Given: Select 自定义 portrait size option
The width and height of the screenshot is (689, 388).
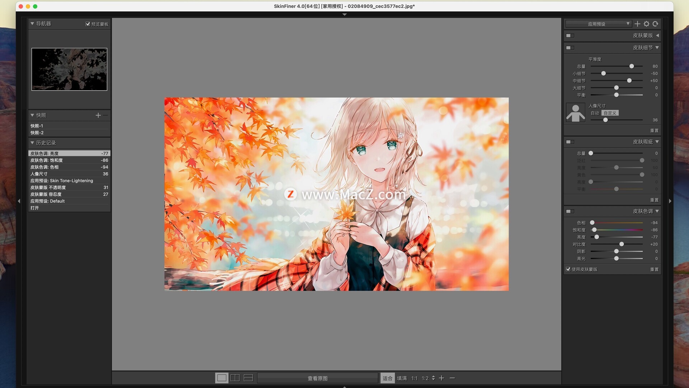Looking at the screenshot, I should (610, 113).
